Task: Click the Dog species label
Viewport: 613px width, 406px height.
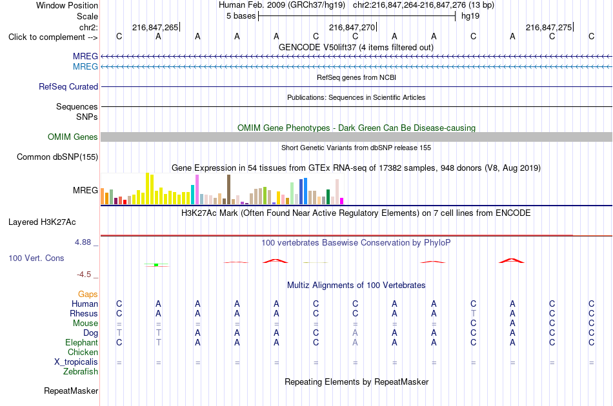Action: (x=90, y=333)
